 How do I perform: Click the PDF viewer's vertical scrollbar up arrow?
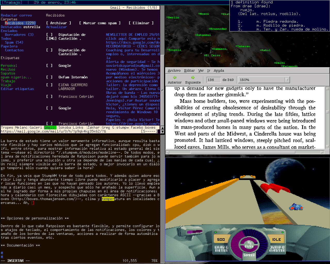point(328,88)
